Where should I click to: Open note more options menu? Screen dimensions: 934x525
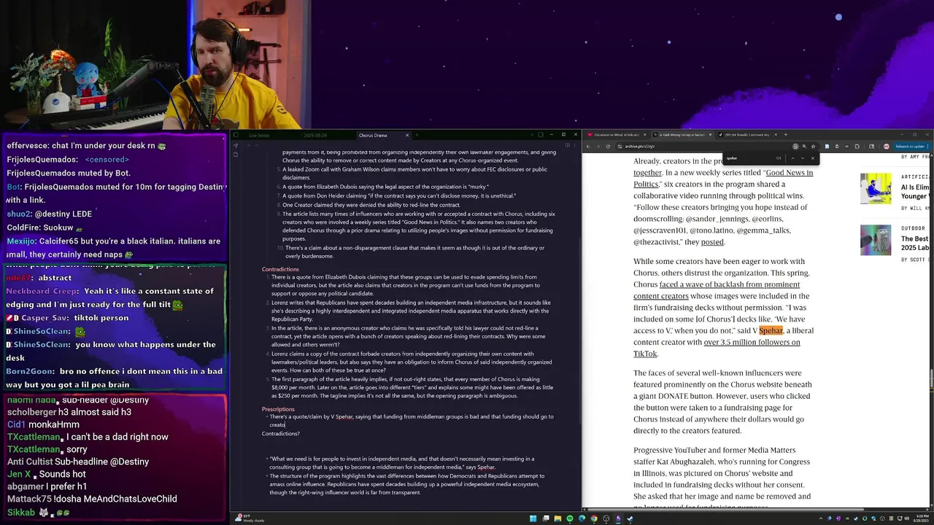(574, 145)
